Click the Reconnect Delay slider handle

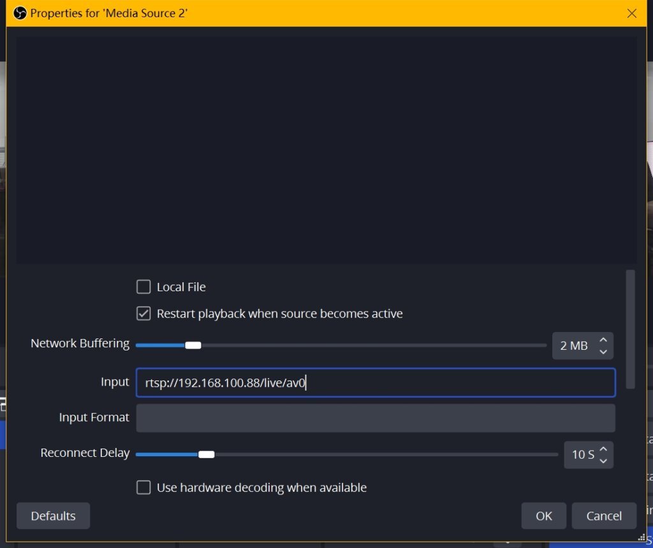coord(206,454)
